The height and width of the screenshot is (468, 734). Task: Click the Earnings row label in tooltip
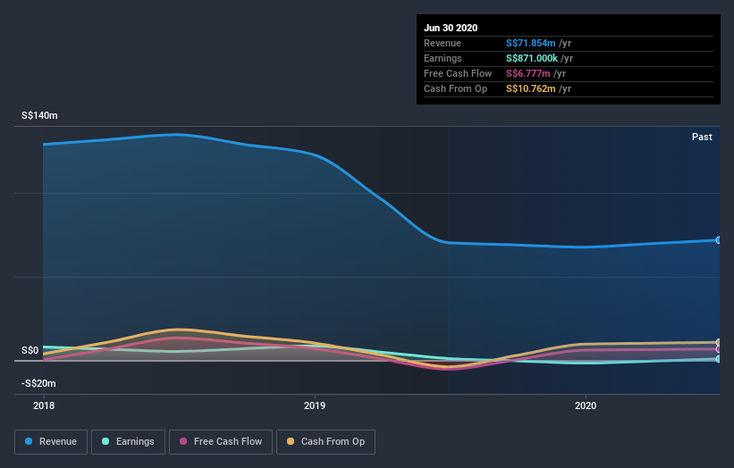(x=443, y=58)
